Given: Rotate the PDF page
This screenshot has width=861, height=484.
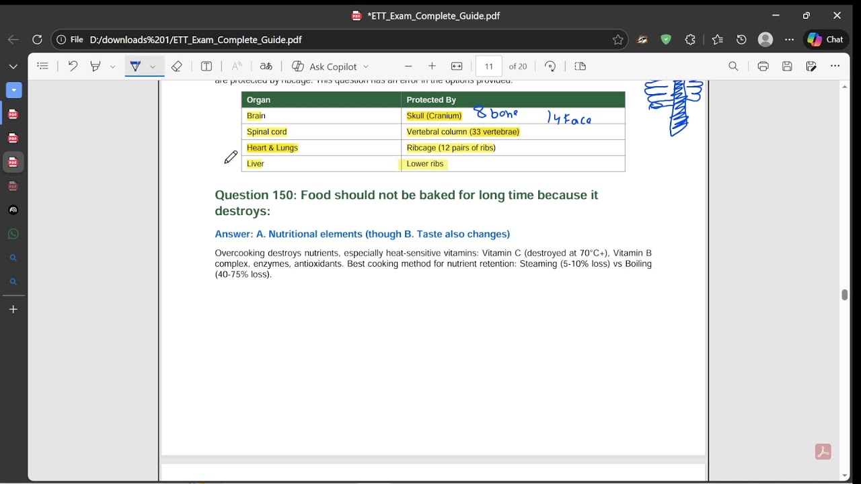Looking at the screenshot, I should [x=550, y=66].
